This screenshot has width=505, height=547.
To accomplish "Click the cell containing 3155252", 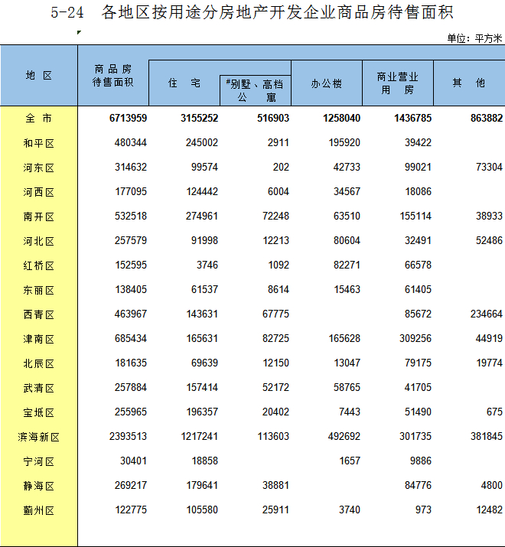I will (x=199, y=118).
